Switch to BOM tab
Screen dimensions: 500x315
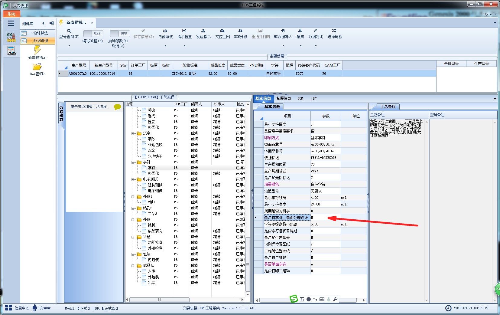click(x=300, y=99)
